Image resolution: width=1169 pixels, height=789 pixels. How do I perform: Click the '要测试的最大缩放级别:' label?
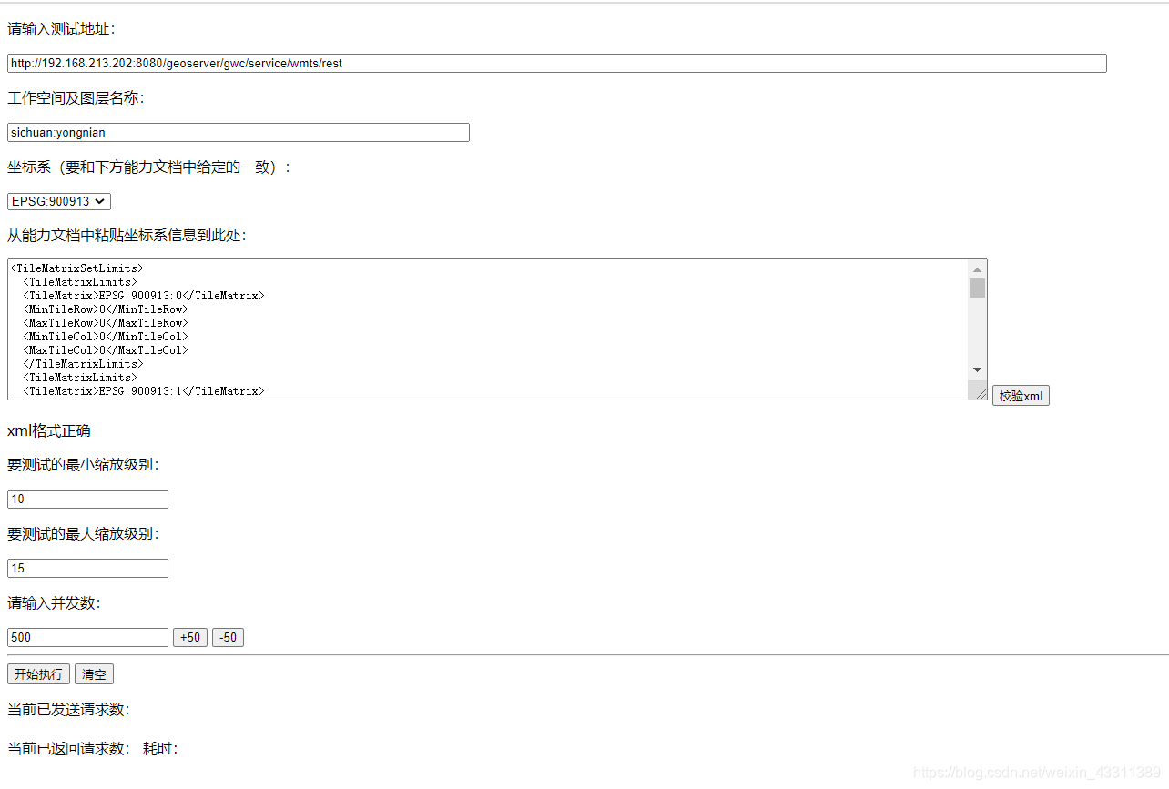(x=83, y=534)
